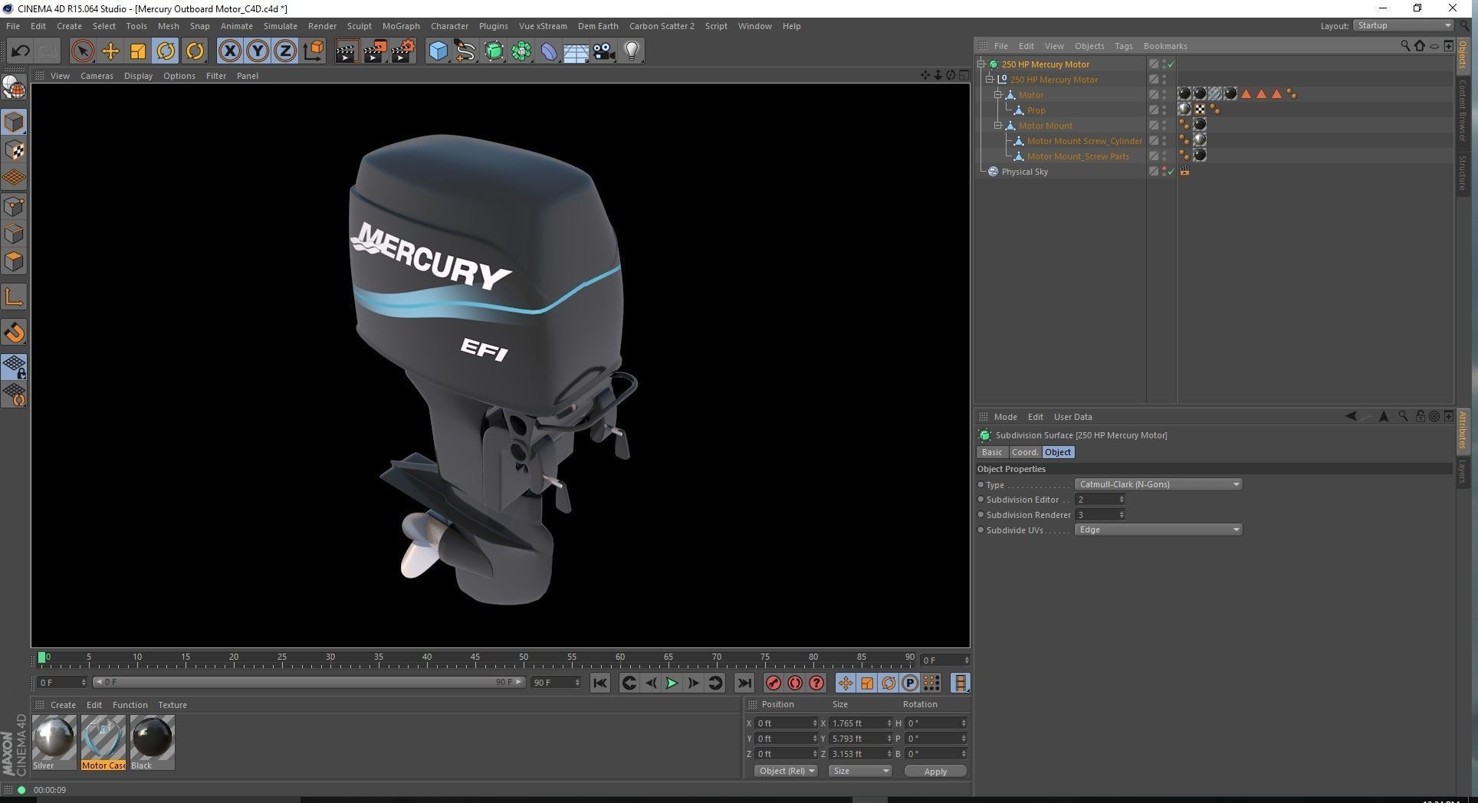The image size is (1478, 803).
Task: Toggle visibility dots for Motor object
Action: [x=1164, y=95]
